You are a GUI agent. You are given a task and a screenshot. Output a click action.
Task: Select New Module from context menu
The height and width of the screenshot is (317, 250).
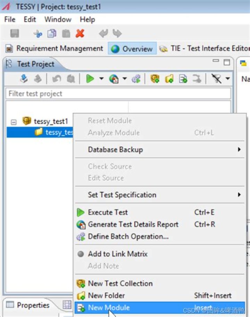(160, 308)
